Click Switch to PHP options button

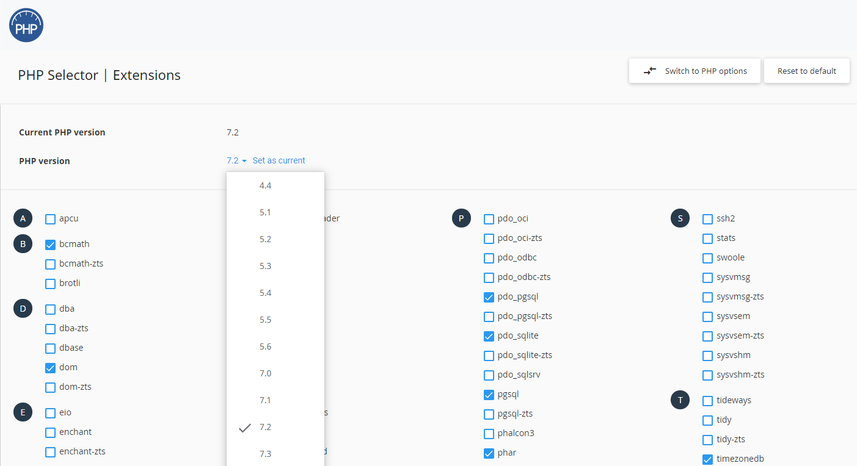coord(695,71)
